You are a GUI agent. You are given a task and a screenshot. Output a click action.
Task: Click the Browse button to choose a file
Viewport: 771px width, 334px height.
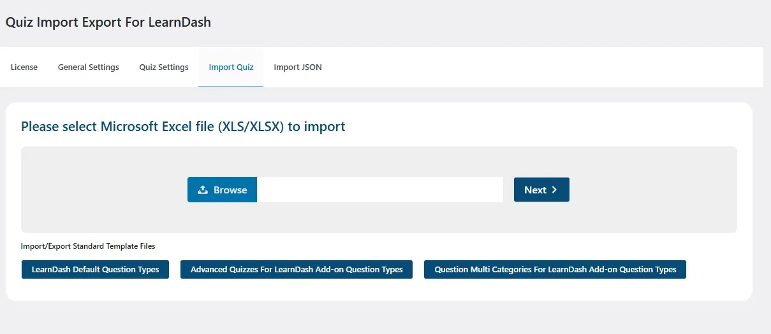tap(222, 190)
